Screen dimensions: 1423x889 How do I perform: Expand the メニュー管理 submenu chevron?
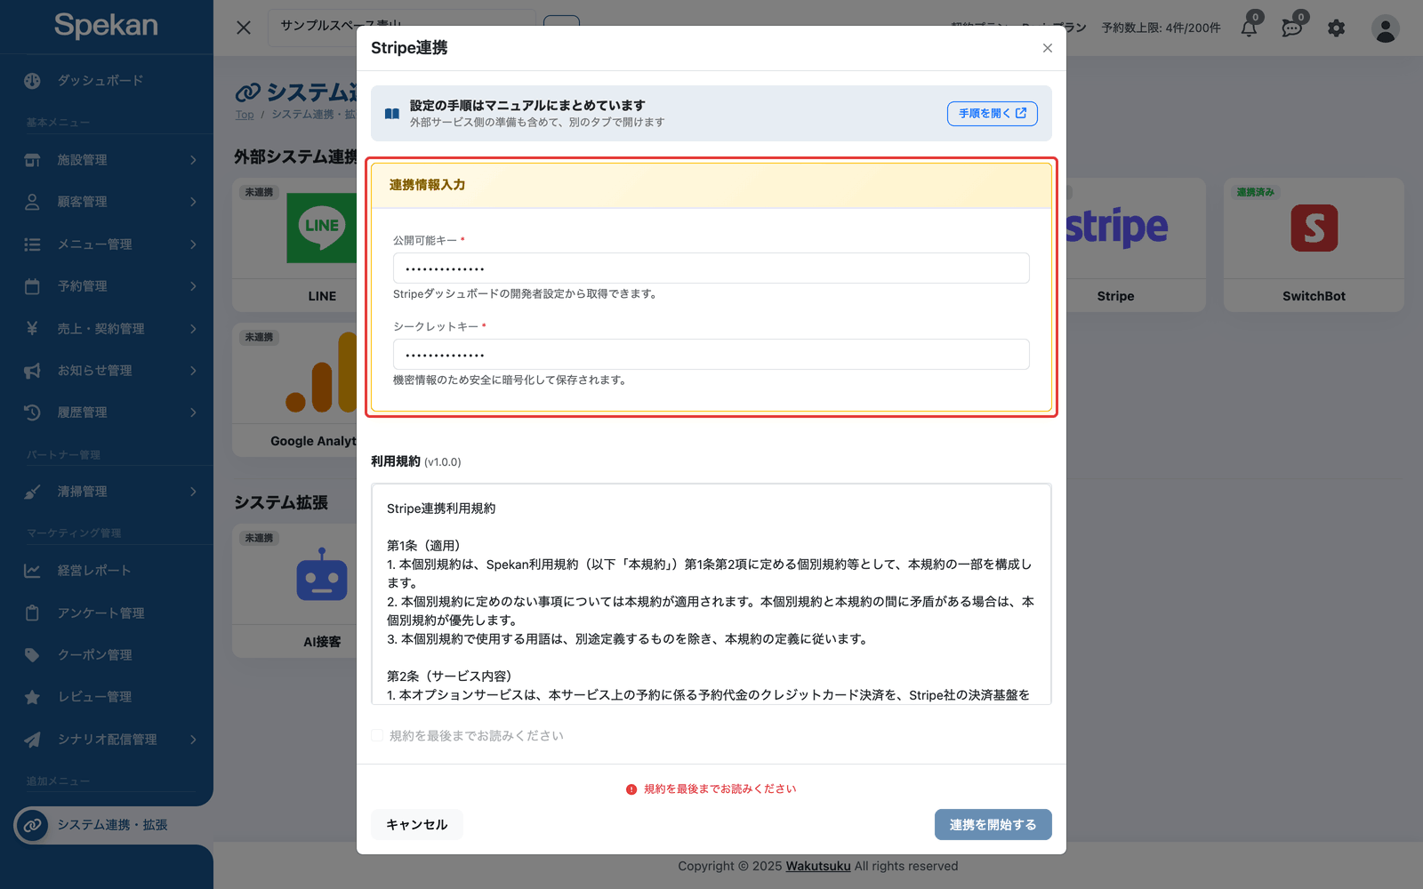click(193, 244)
